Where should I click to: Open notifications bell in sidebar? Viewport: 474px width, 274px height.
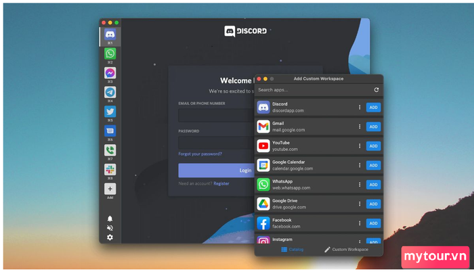pos(110,219)
